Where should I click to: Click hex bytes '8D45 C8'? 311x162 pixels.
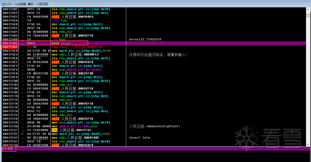pos(34,28)
